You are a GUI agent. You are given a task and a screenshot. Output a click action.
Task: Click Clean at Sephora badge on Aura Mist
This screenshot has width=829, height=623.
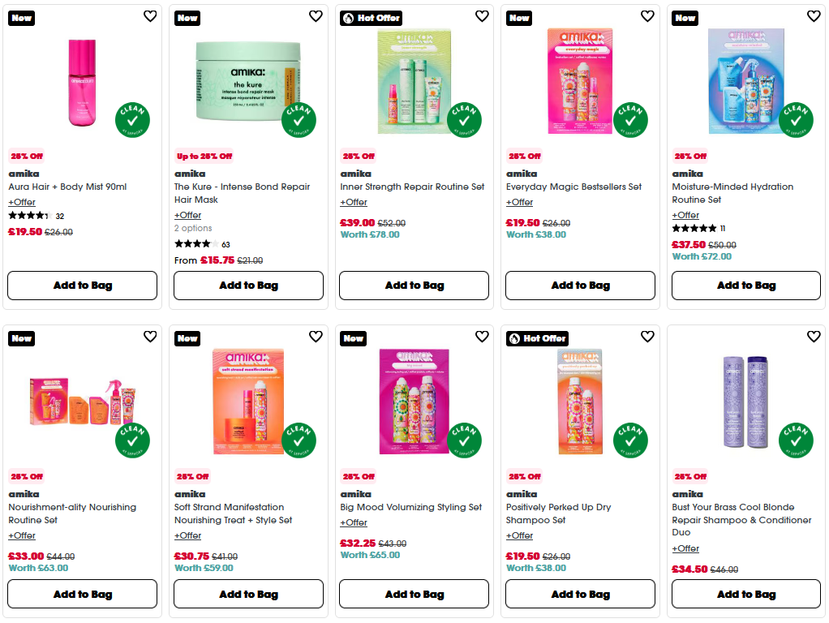pos(133,120)
